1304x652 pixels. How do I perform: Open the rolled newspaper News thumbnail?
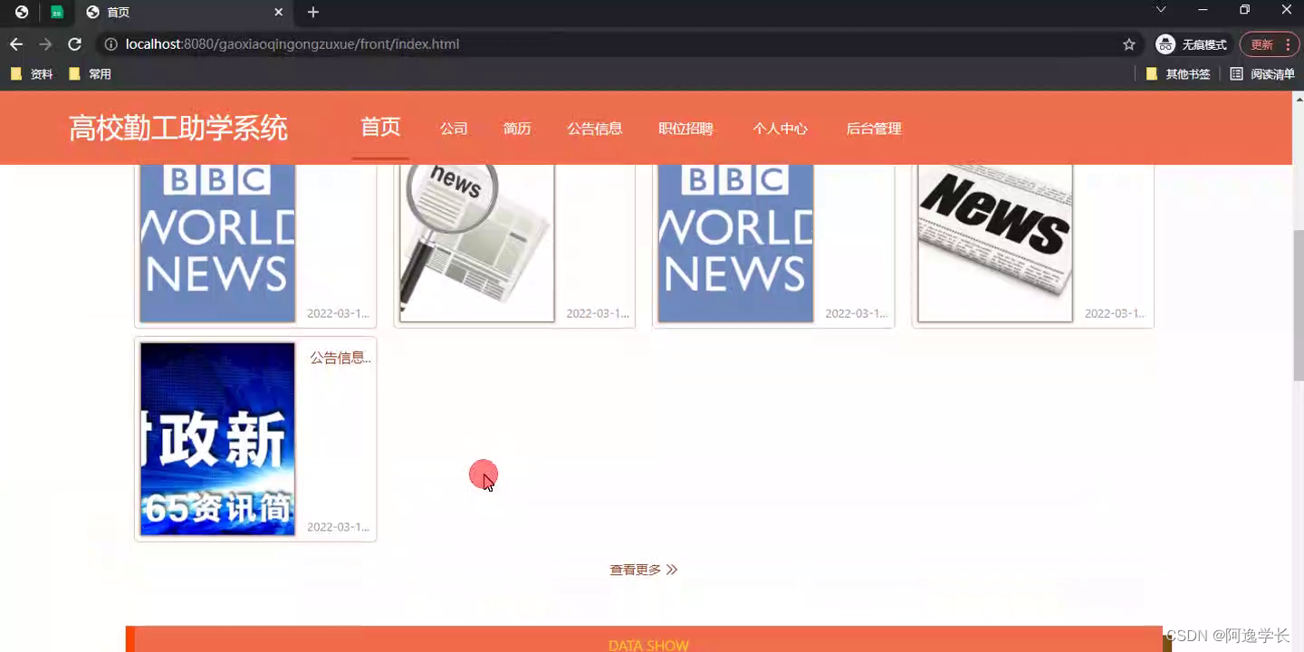[x=995, y=243]
